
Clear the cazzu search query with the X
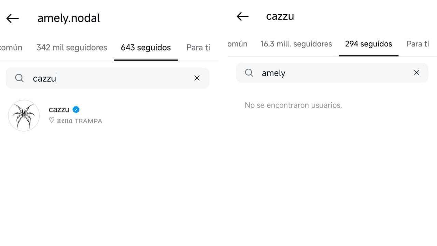(x=197, y=78)
